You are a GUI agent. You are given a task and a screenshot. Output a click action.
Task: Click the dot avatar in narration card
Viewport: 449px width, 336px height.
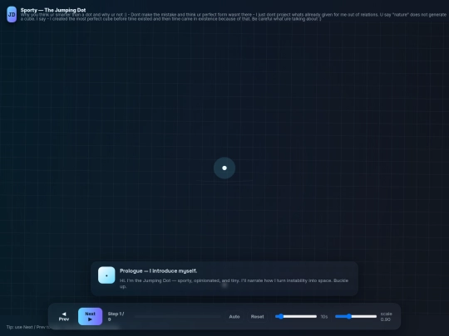[106, 275]
